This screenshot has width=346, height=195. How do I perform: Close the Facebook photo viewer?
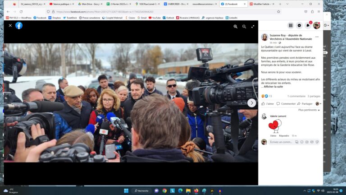(10, 26)
